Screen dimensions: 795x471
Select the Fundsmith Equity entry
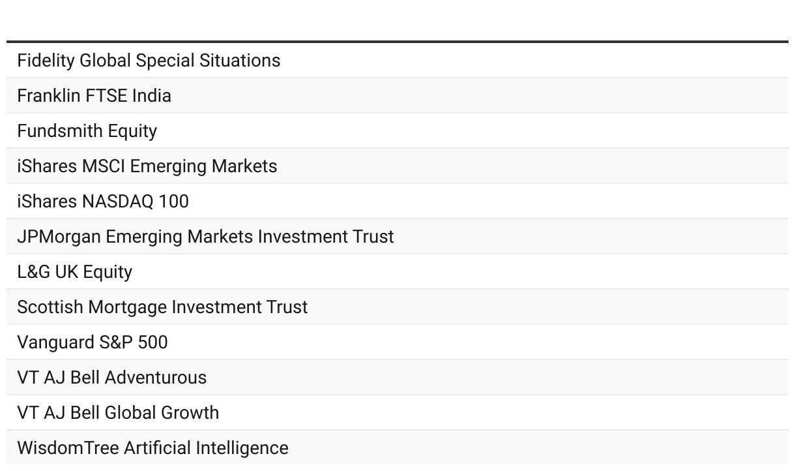[x=397, y=131]
